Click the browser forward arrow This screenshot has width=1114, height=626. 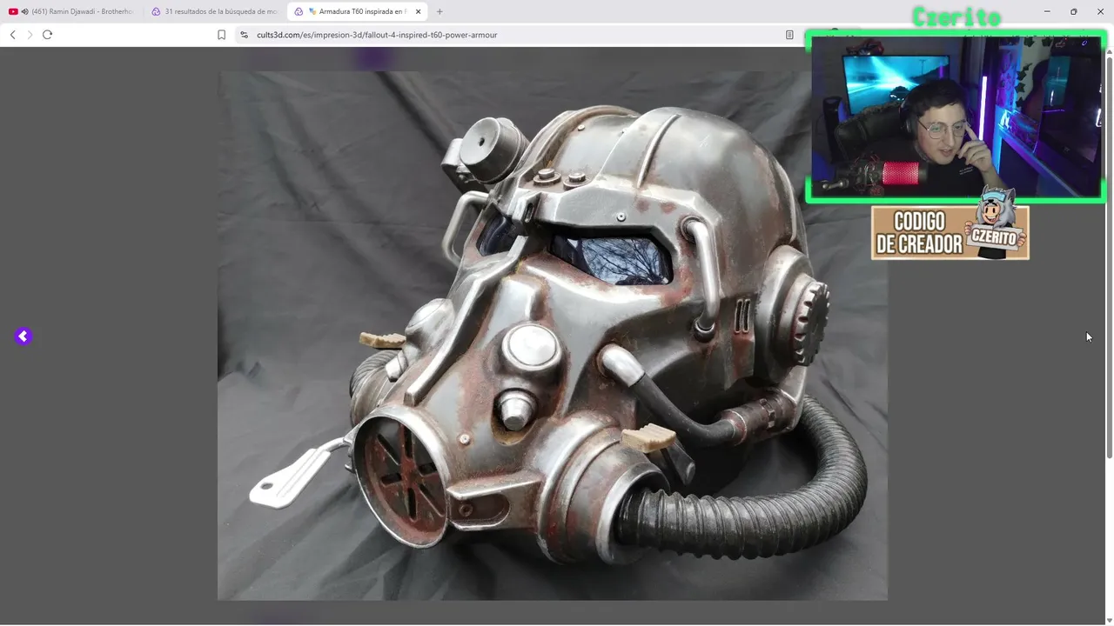coord(30,35)
